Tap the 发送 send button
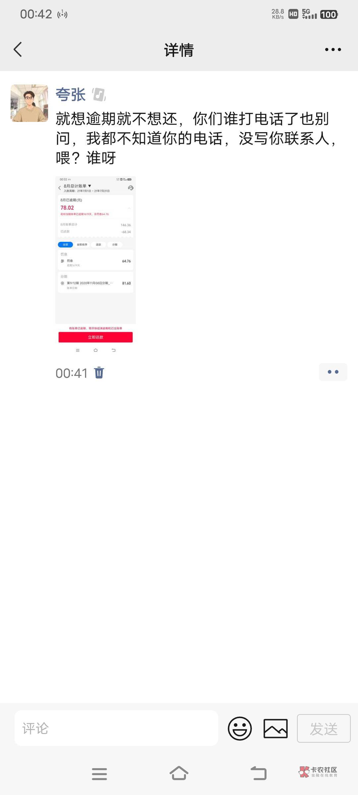358x795 pixels. [324, 728]
